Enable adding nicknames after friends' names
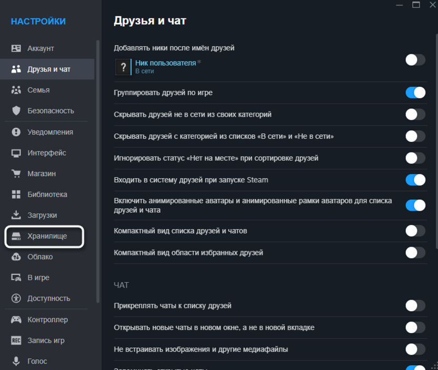Image resolution: width=438 pixels, height=370 pixels. coord(415,60)
